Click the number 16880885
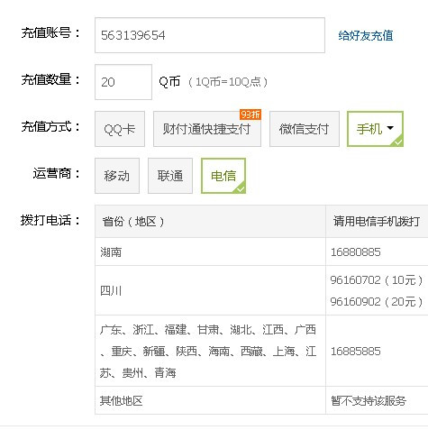Image resolution: width=428 pixels, height=430 pixels. tap(356, 252)
